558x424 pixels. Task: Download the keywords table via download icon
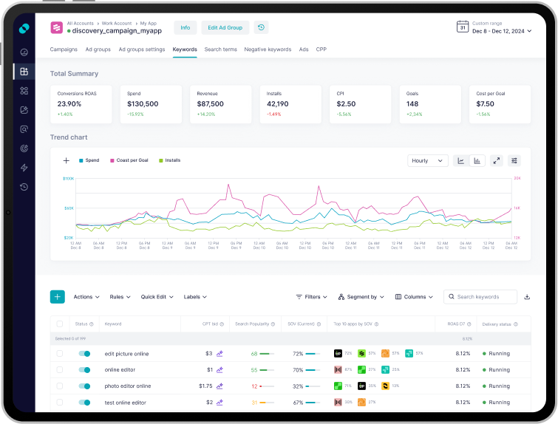[x=527, y=297]
